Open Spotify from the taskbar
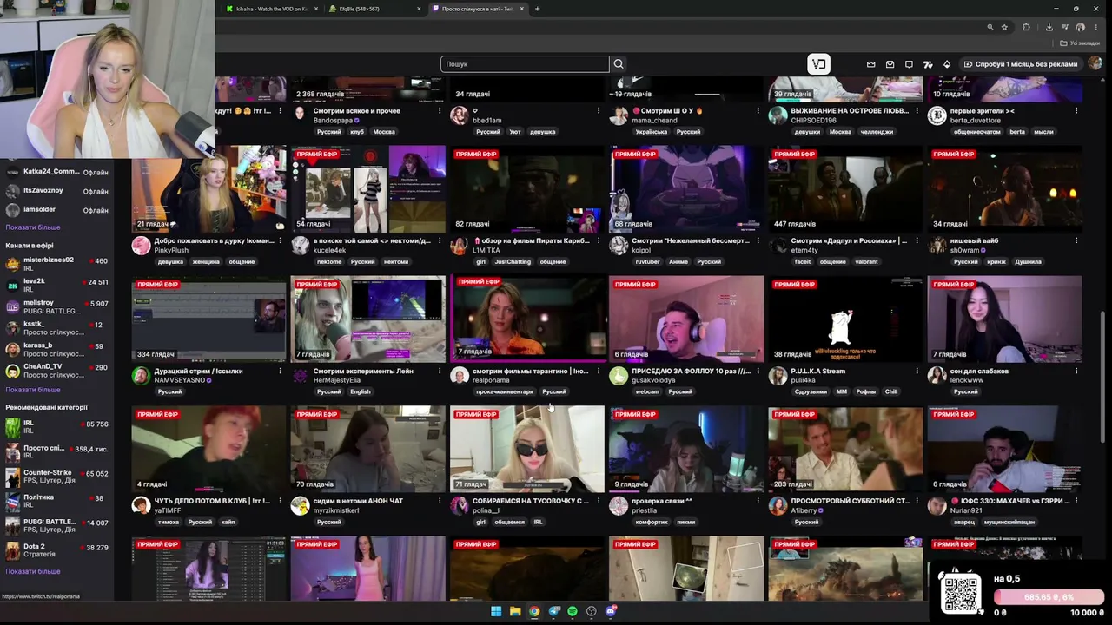The image size is (1112, 625). click(x=573, y=612)
